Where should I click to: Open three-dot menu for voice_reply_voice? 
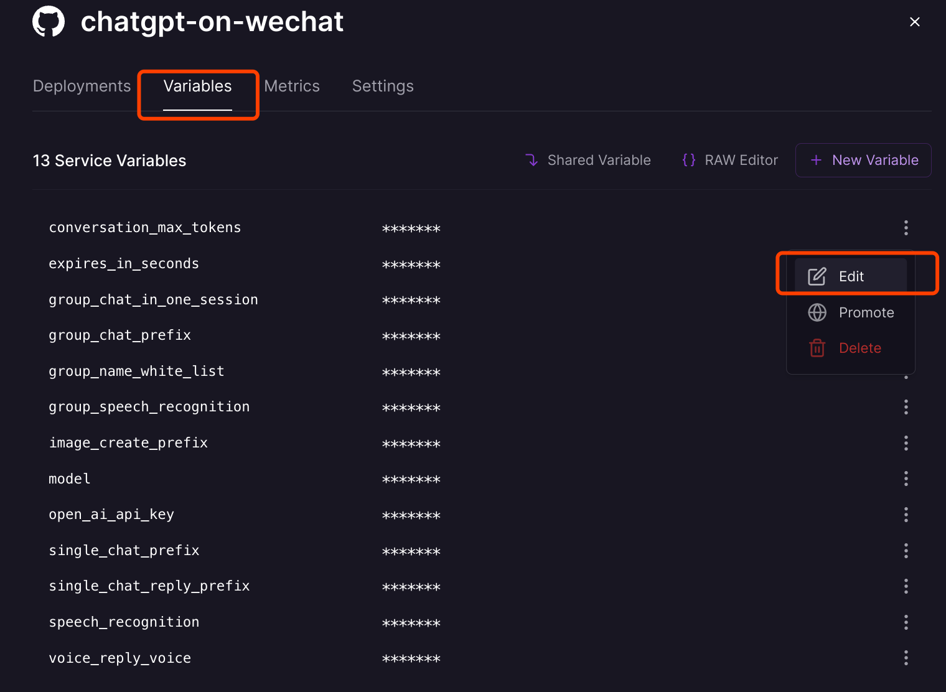(906, 658)
